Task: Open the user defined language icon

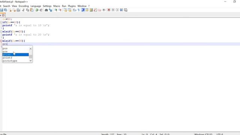Action: pyautogui.click(x=87, y=10)
